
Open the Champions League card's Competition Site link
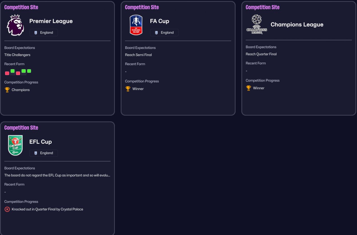[x=262, y=7]
